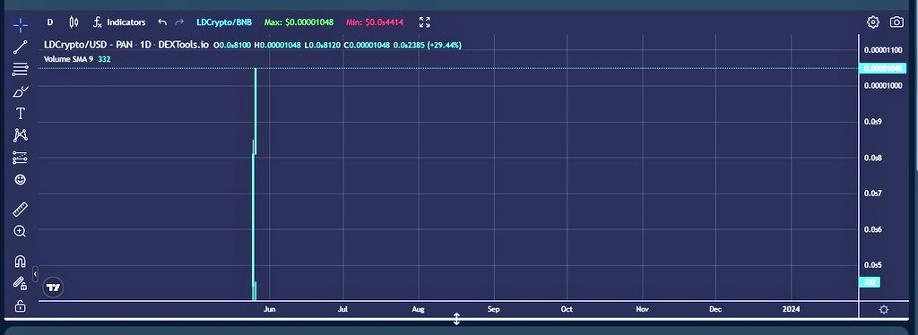Undo the last chart action
Viewport: 918px width, 335px height.
[162, 22]
